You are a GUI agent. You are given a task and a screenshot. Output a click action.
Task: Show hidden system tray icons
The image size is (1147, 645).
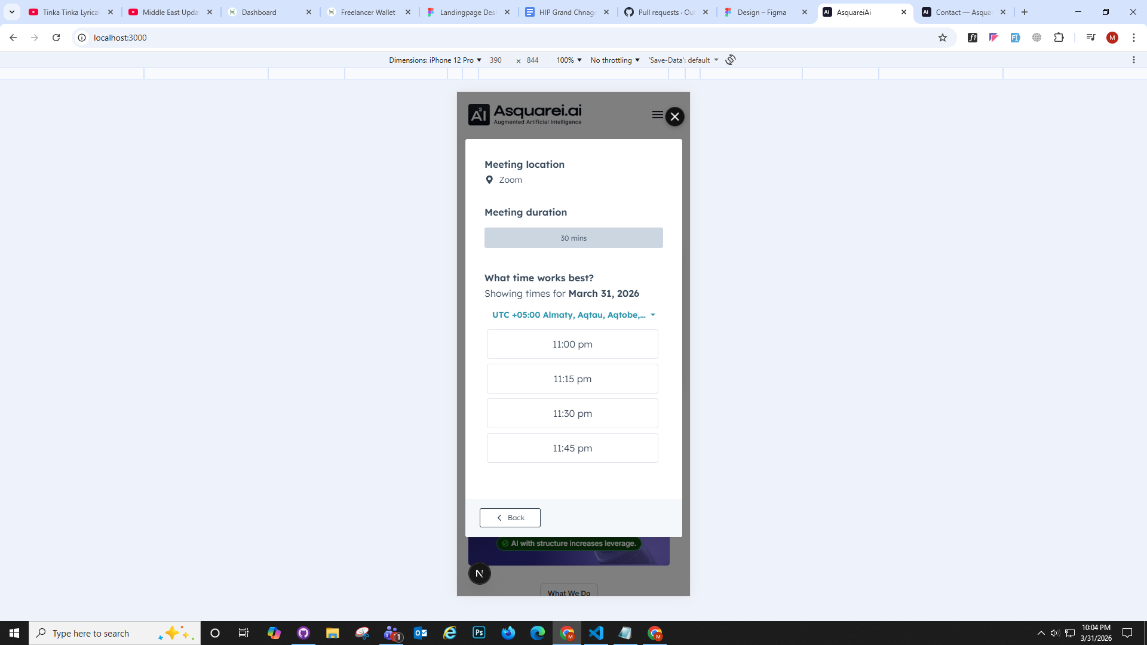point(1041,633)
